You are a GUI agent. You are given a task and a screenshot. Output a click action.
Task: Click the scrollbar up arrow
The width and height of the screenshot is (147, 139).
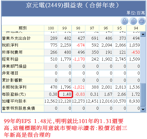tap(143, 34)
